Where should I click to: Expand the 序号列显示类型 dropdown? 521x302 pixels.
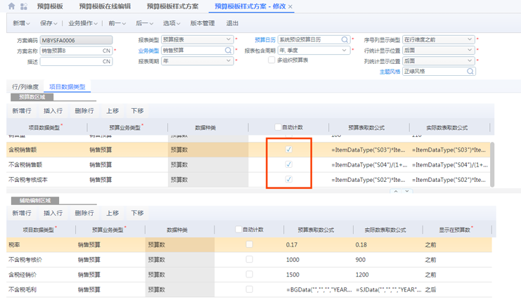point(470,40)
